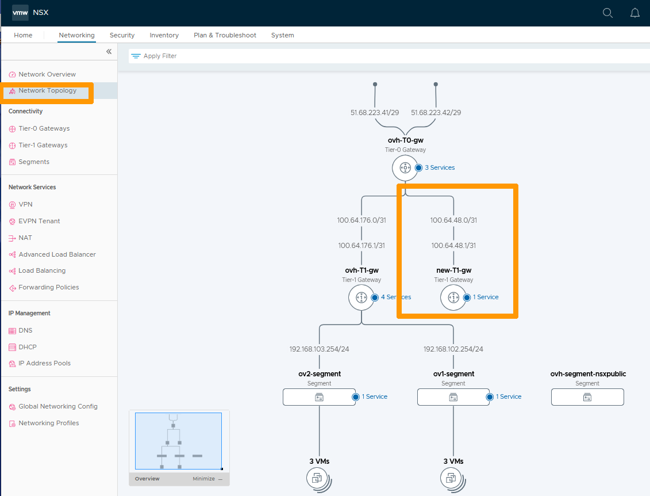Open the notifications bell
The image size is (650, 496).
635,13
